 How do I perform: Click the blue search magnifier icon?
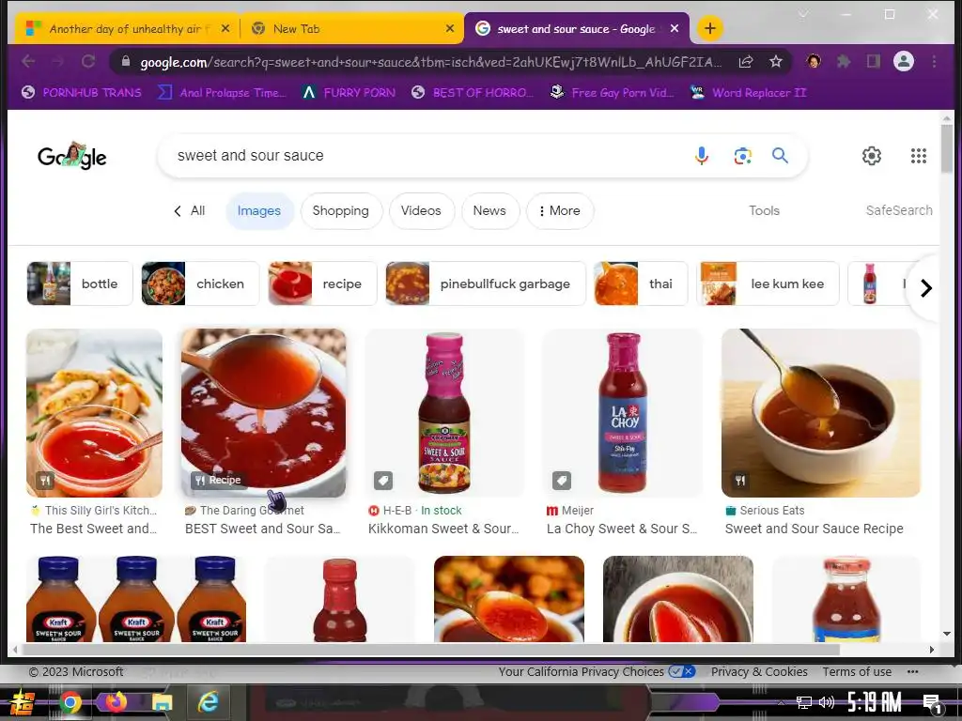(780, 155)
